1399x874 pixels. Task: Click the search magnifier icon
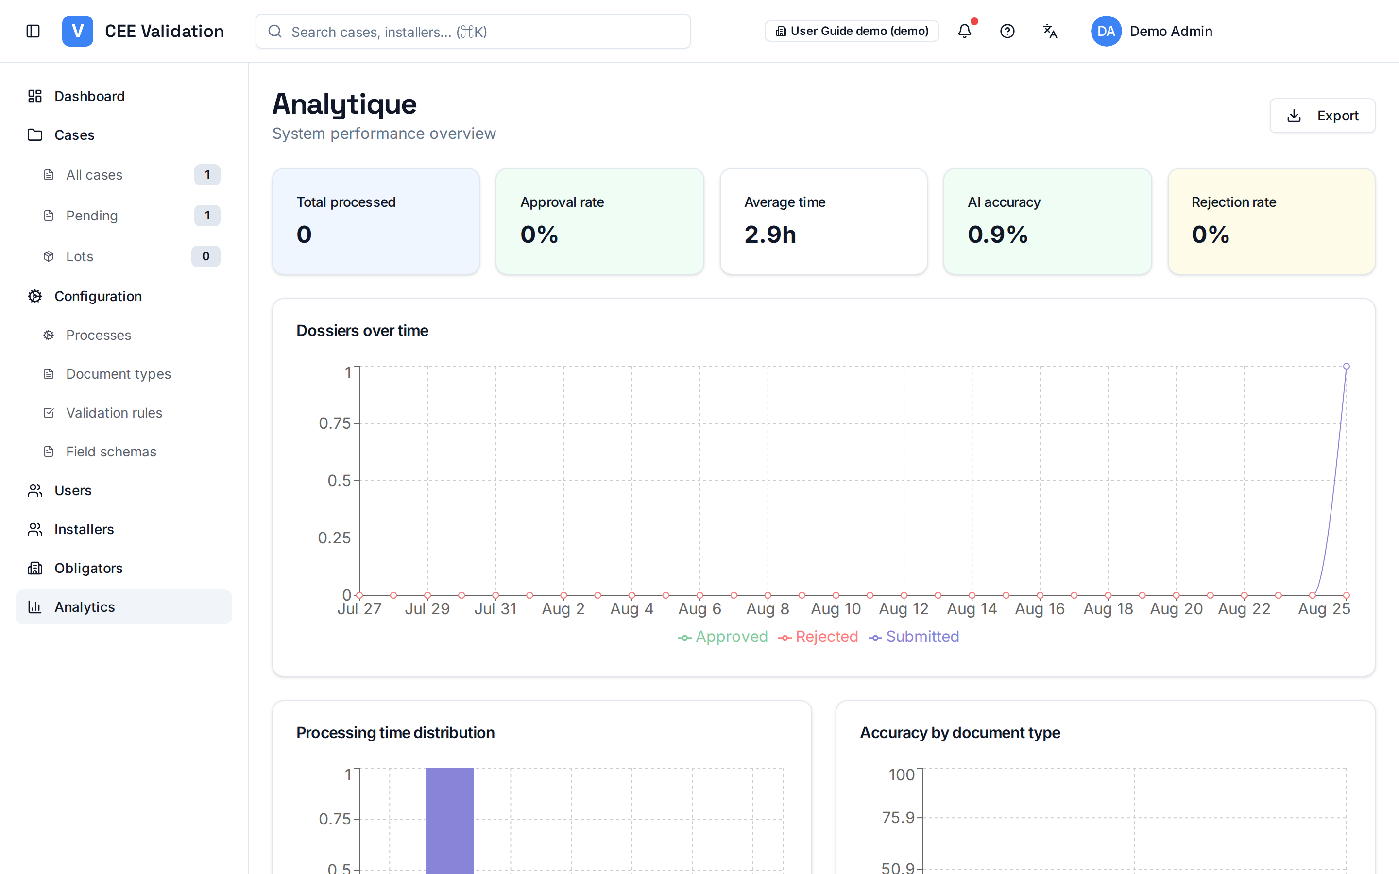[275, 31]
